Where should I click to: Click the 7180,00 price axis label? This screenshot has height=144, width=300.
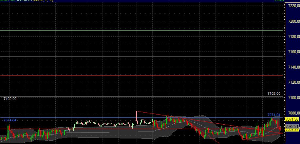point(293,36)
